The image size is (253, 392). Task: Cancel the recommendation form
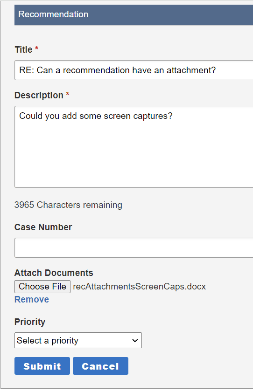tap(101, 366)
